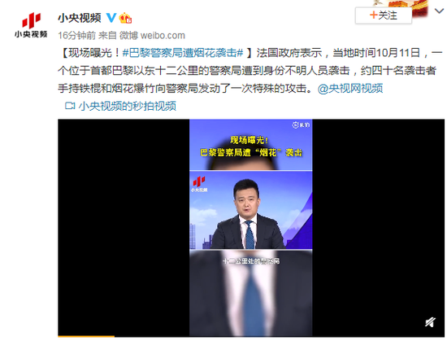
Task: Click the 小央视频 logo inside the video
Action: pos(199,184)
